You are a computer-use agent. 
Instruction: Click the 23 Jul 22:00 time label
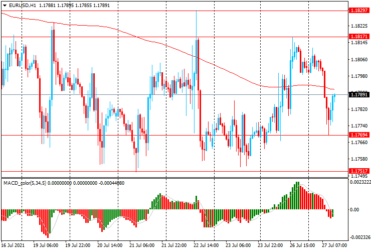coord(270,245)
